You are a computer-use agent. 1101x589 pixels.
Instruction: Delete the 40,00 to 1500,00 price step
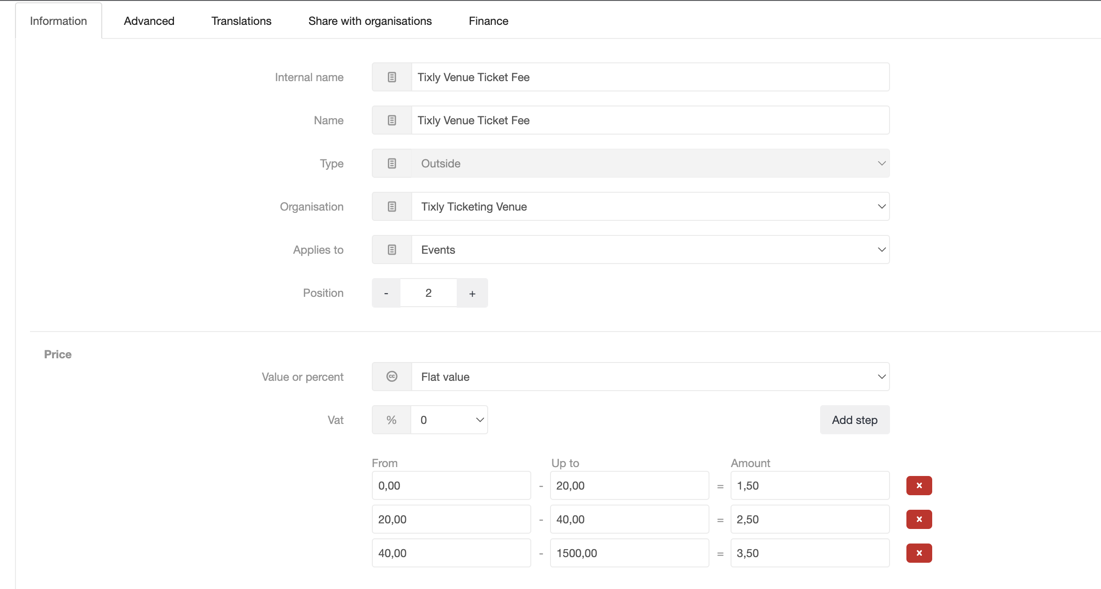pyautogui.click(x=919, y=553)
